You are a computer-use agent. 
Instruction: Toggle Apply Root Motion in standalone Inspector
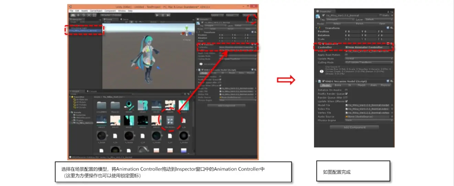pyautogui.click(x=346, y=55)
